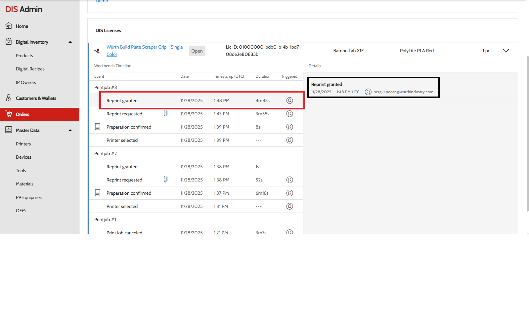Click paperclip on Printjob #2 reprint requested

point(166,179)
